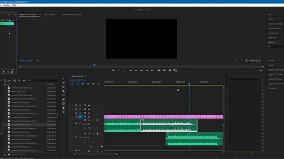Open the Comparison View button
Image resolution: width=284 pixels, height=159 pixels.
tap(175, 71)
